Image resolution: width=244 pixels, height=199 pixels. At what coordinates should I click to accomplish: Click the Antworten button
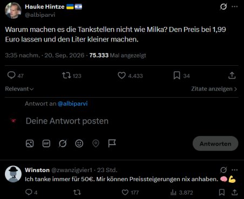pyautogui.click(x=215, y=143)
